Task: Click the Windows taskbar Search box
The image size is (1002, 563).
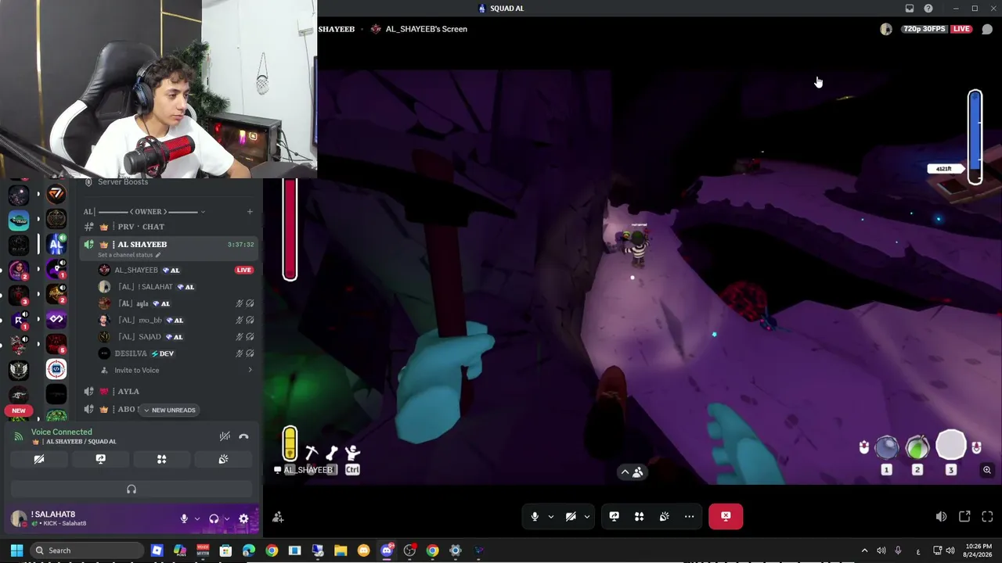Action: coord(87,550)
